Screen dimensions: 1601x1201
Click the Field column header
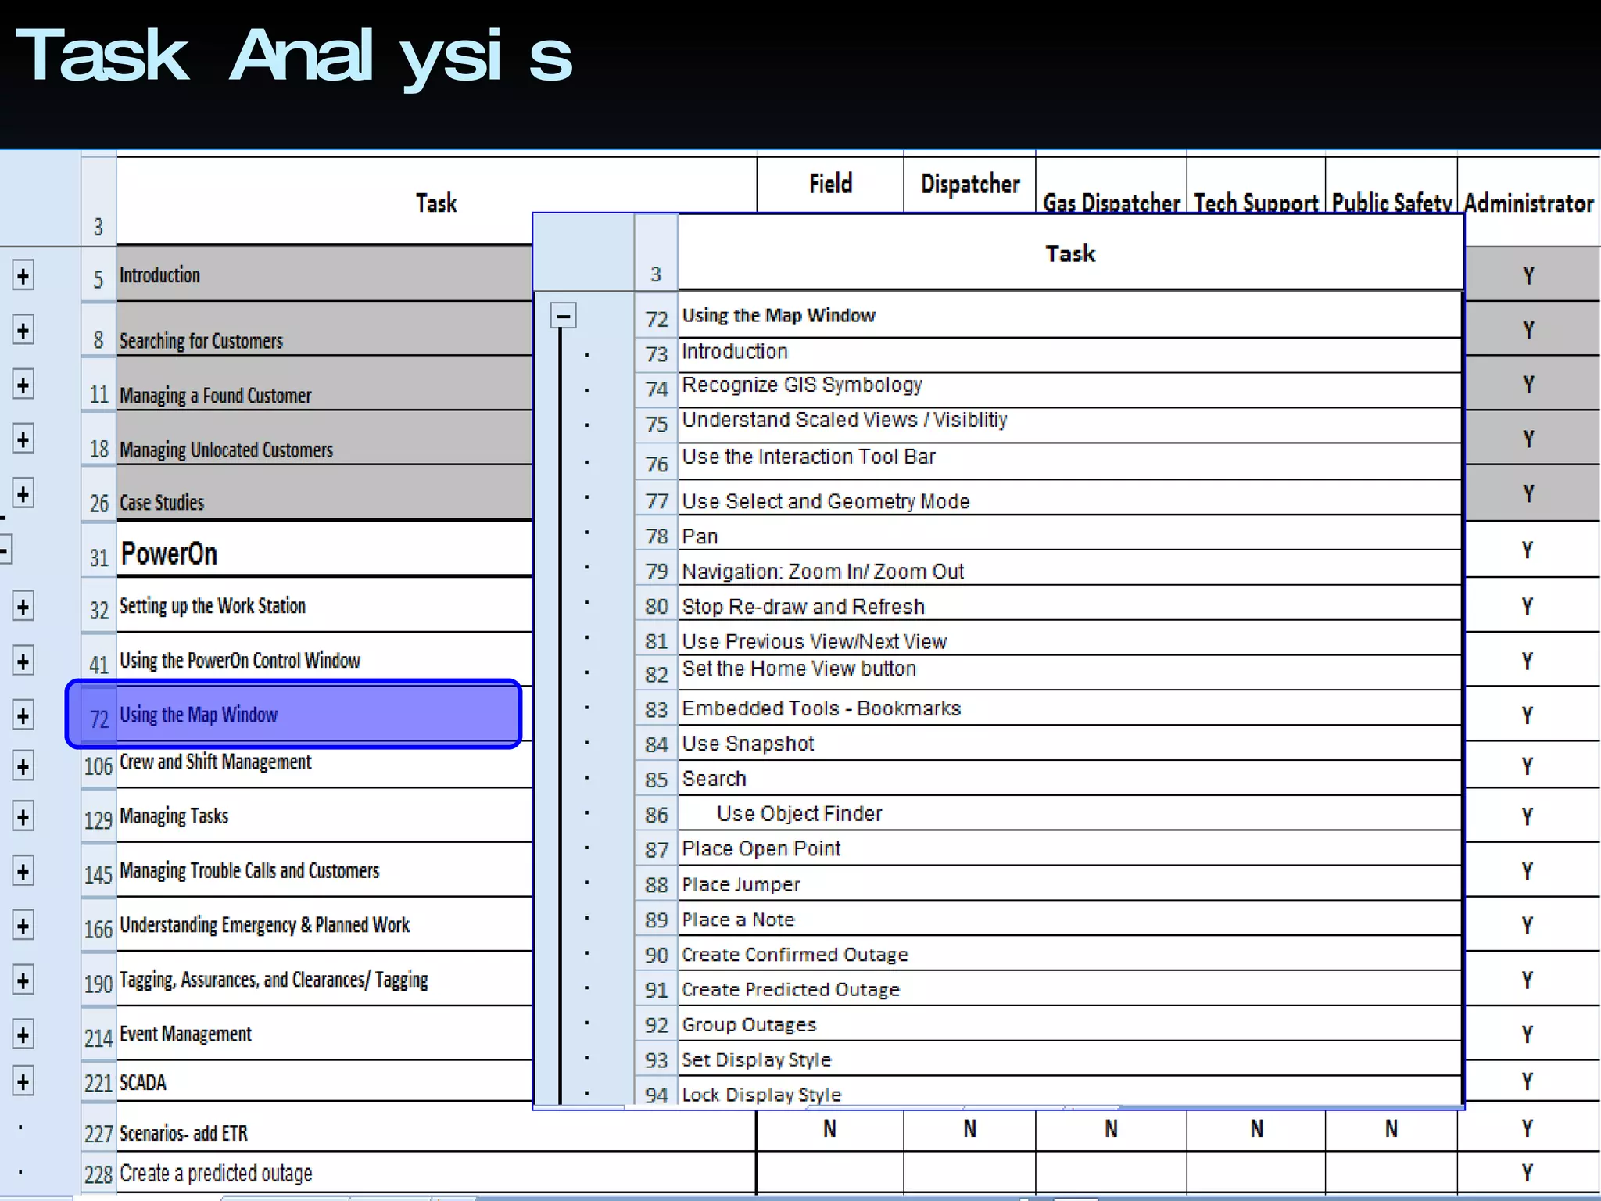click(830, 185)
